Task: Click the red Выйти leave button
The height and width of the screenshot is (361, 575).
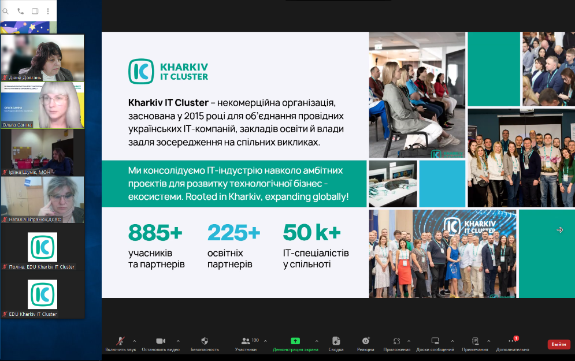Action: [x=558, y=344]
